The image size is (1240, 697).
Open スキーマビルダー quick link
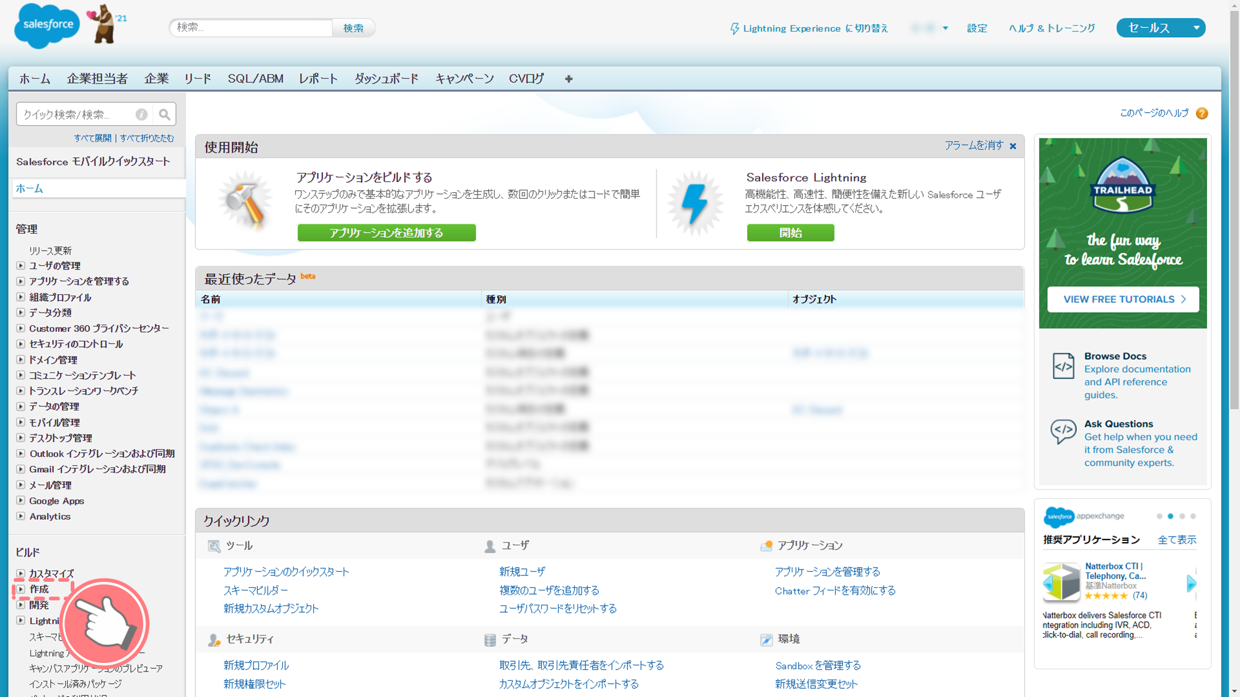[255, 590]
